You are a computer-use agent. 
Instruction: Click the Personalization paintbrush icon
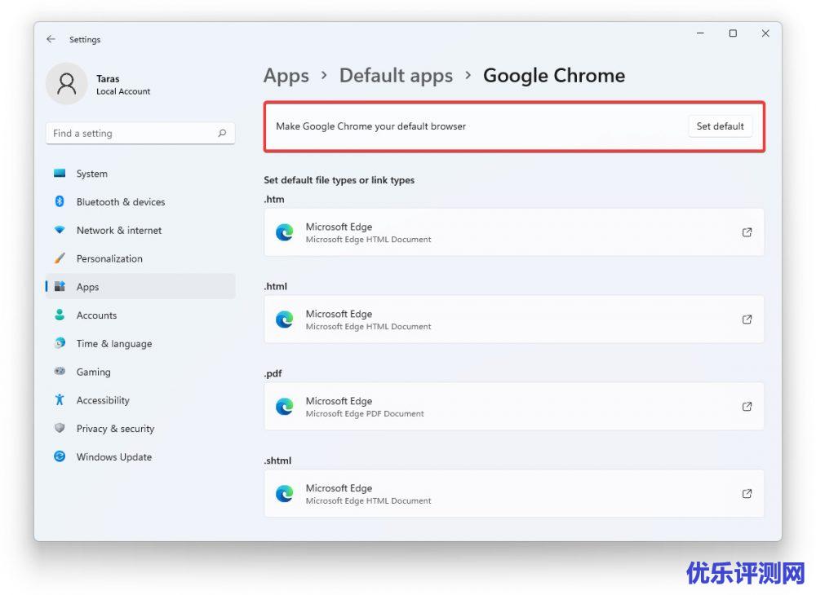tap(60, 258)
